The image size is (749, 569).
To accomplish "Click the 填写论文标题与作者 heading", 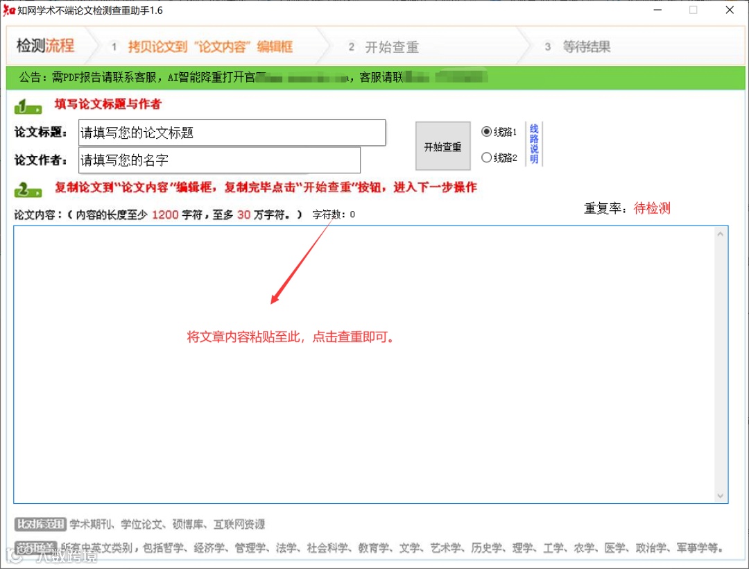I will pyautogui.click(x=108, y=104).
